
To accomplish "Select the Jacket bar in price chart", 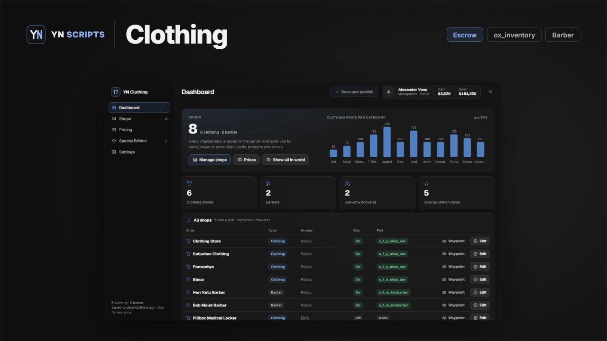I will tap(387, 142).
